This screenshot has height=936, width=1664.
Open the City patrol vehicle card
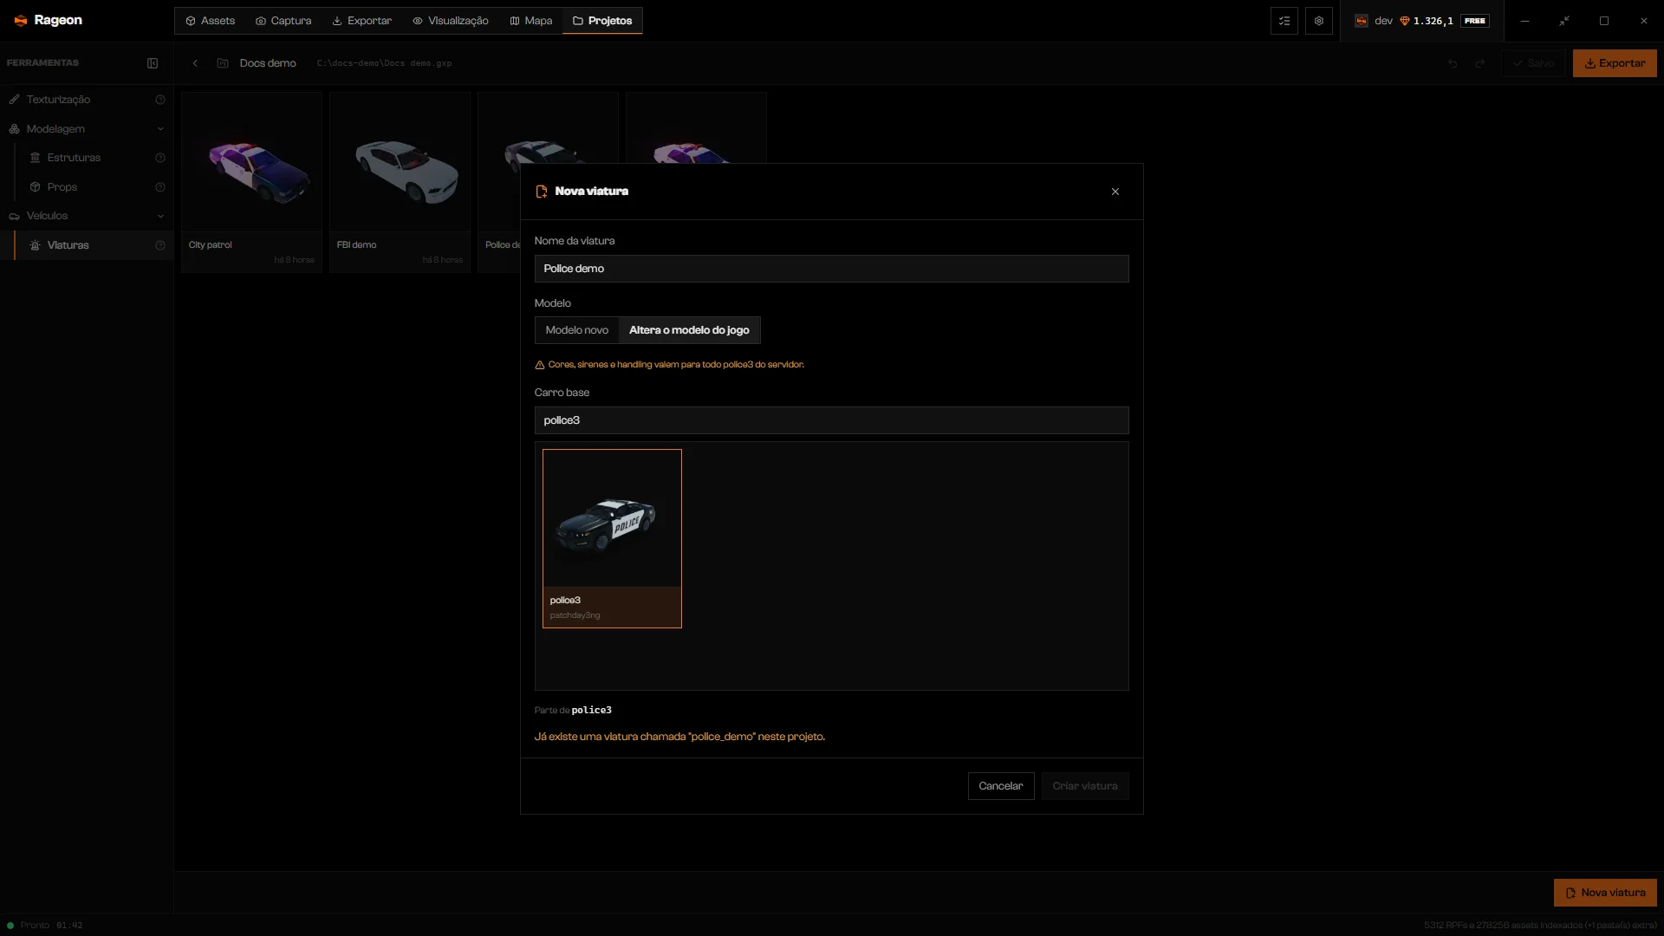tap(251, 183)
